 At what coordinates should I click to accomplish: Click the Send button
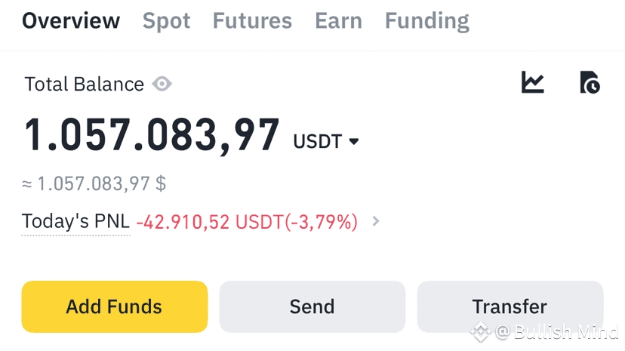point(312,306)
